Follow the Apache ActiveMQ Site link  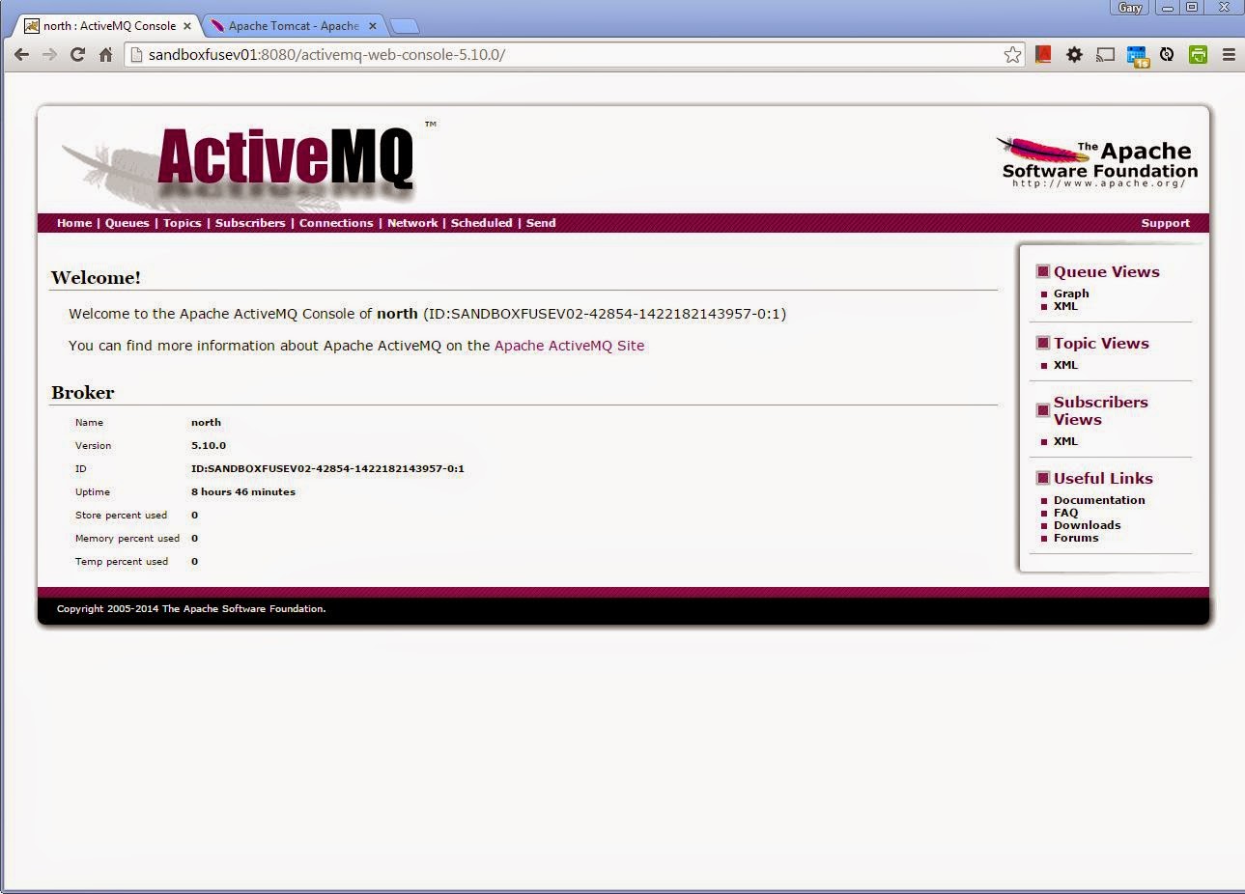[569, 345]
